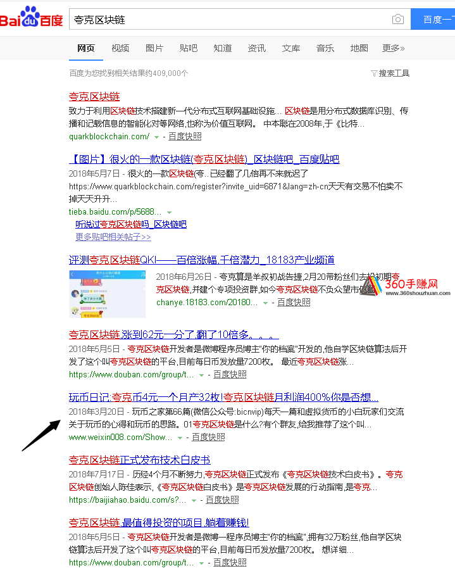This screenshot has height=573, width=455.
Task: Expand dropdown arrow of 涨到62元 douban result
Action: pos(201,375)
